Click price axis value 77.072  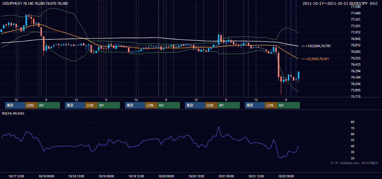355,32
